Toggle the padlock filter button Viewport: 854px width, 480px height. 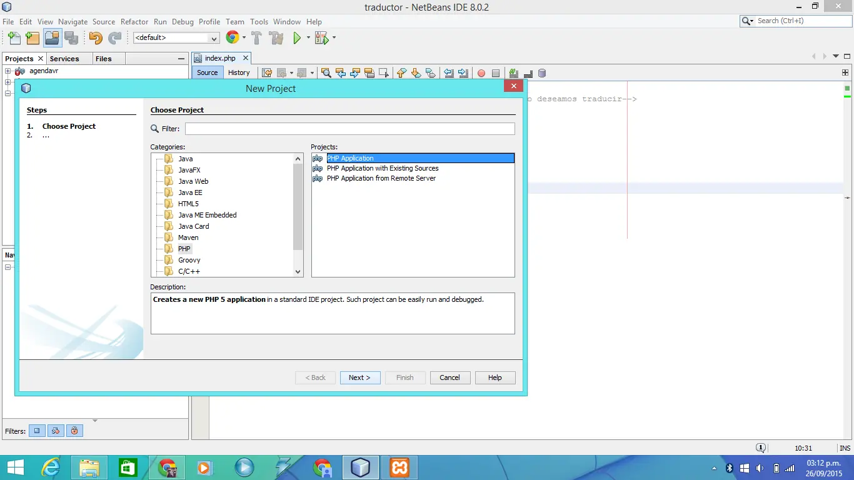pyautogui.click(x=74, y=431)
